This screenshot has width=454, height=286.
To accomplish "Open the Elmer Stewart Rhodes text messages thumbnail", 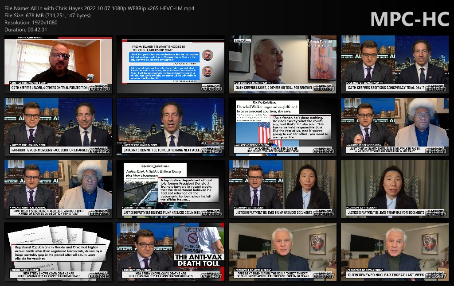I will (x=171, y=65).
